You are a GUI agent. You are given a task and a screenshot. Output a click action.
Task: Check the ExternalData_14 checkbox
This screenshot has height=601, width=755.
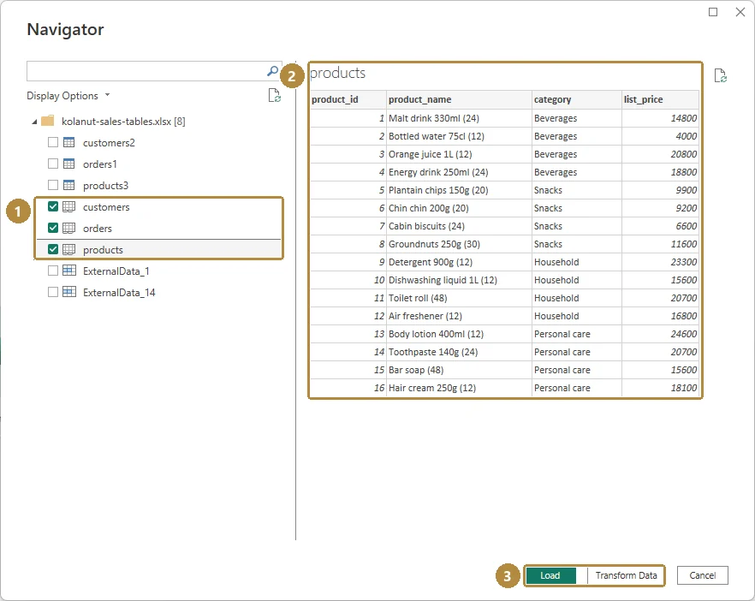pos(53,292)
